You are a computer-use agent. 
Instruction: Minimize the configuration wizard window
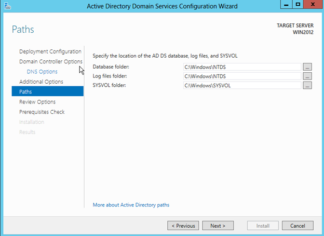point(285,5)
